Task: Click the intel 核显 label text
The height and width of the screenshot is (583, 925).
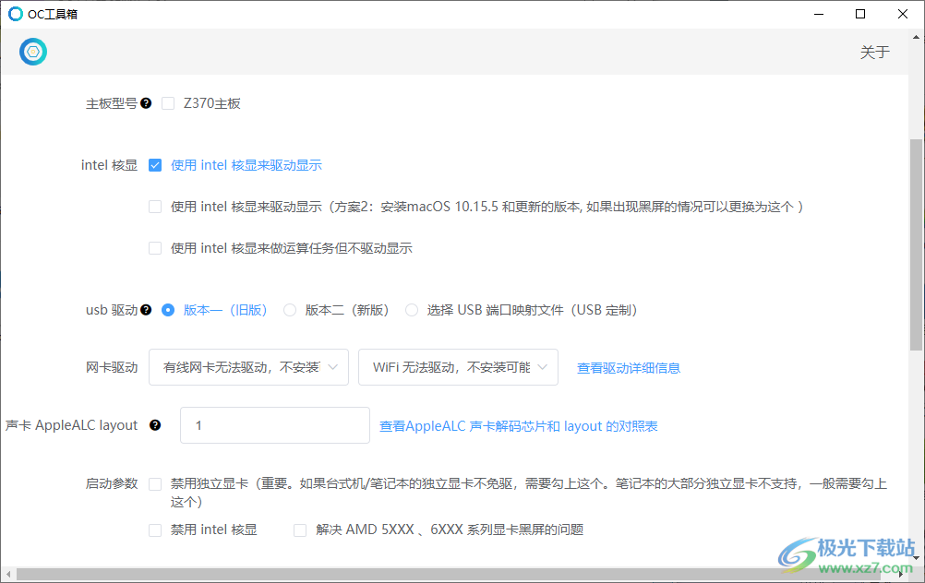Action: pos(109,165)
